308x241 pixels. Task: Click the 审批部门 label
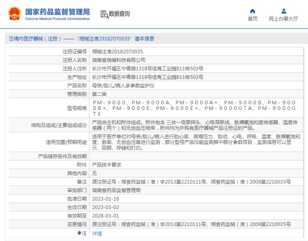coord(77,190)
